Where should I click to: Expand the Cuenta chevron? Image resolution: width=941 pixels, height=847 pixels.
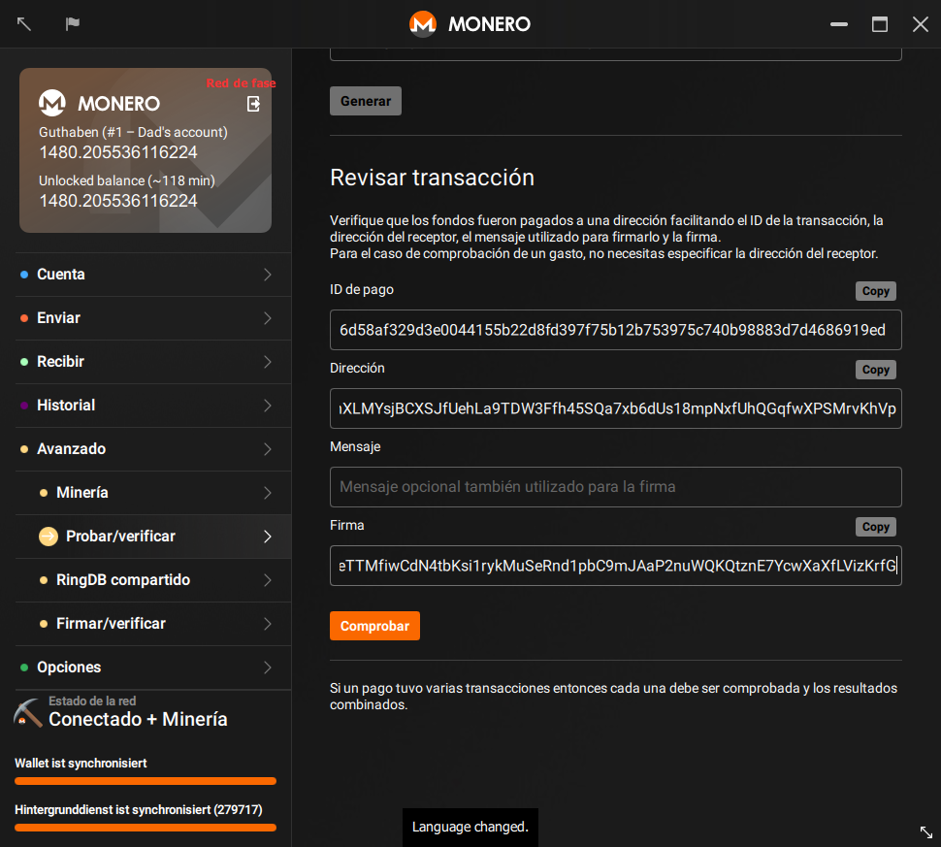tap(268, 275)
